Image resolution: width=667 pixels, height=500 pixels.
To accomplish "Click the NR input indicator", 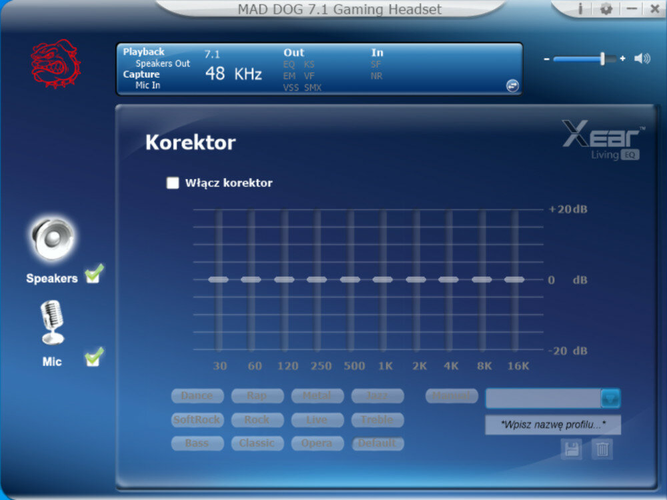I will [376, 76].
